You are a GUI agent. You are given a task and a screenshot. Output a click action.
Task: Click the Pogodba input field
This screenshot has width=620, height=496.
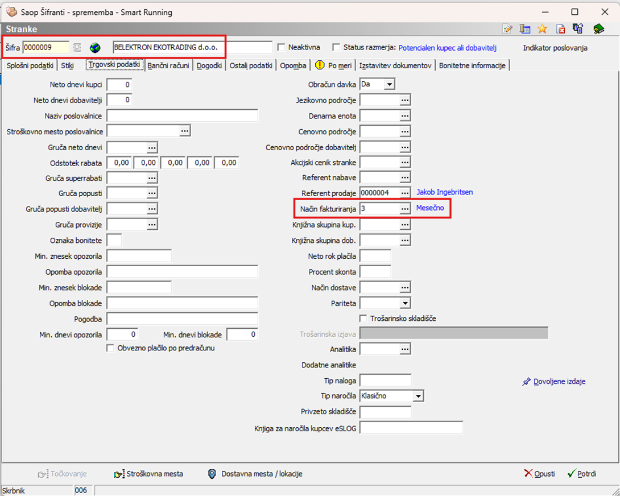point(182,319)
